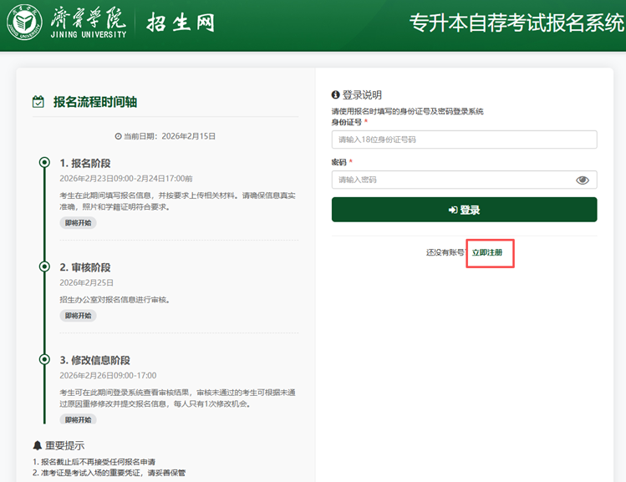Click the 专升本自荐考试报名系统 header title
Screen dimensions: 626x482
517,23
